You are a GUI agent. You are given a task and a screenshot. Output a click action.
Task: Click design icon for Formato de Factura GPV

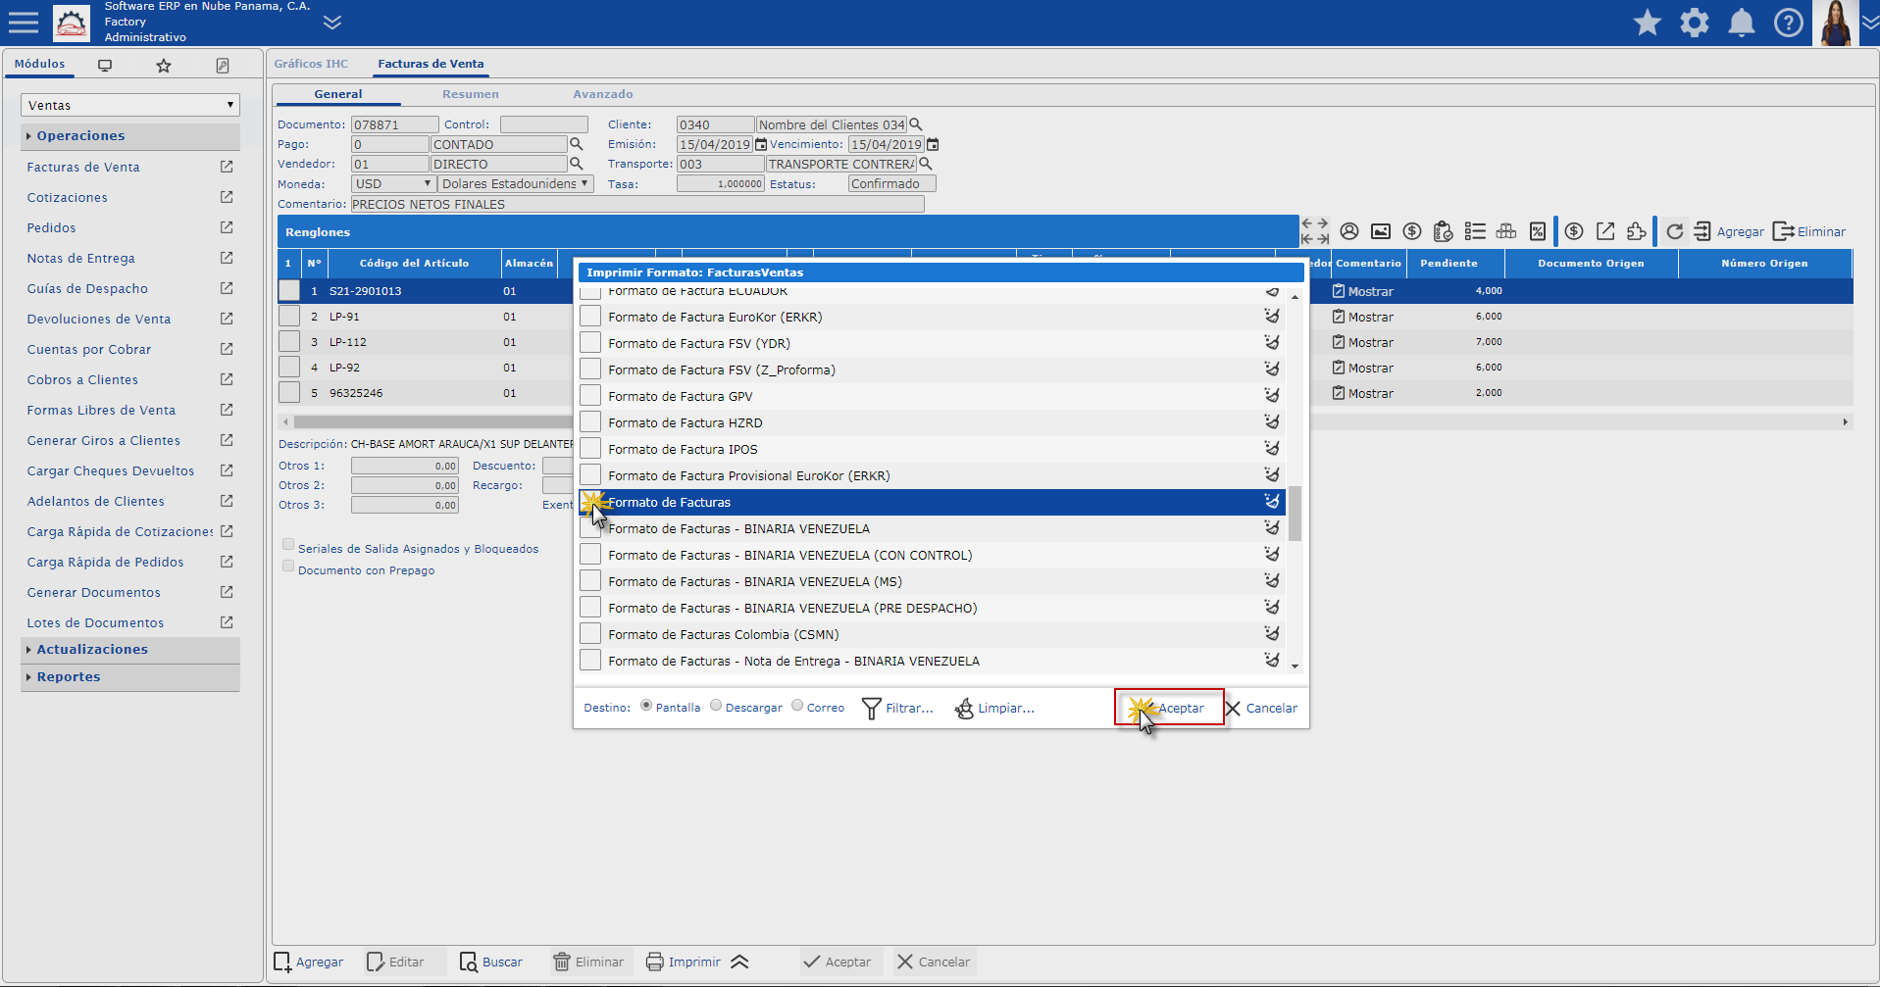point(1272,396)
